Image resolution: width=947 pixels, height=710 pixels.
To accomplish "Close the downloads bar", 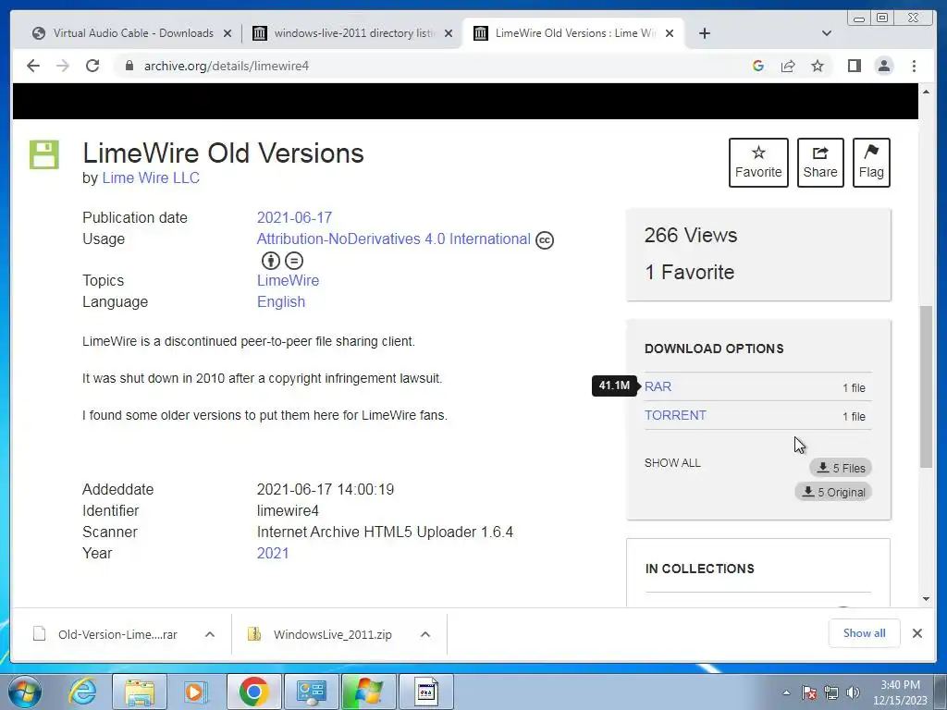I will pyautogui.click(x=916, y=633).
